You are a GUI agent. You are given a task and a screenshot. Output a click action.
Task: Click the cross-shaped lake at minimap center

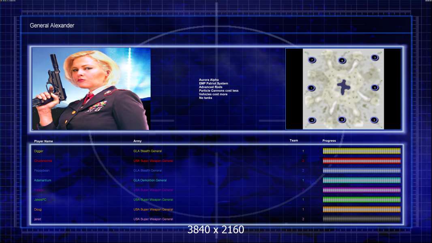click(343, 87)
